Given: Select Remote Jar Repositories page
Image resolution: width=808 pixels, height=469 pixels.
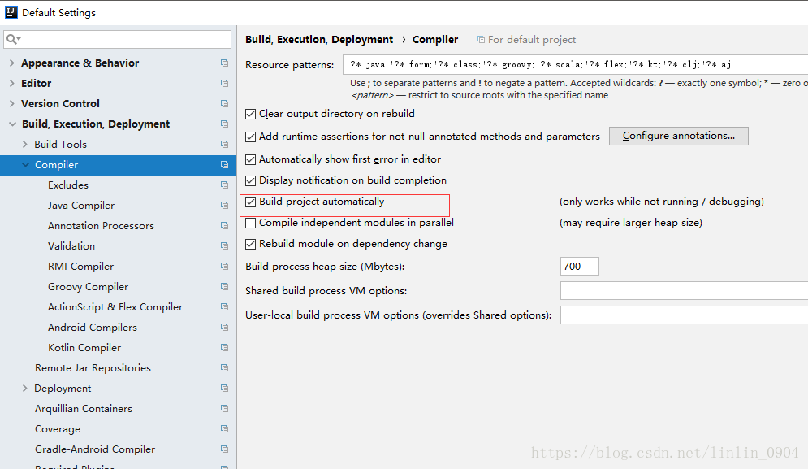Looking at the screenshot, I should 93,368.
